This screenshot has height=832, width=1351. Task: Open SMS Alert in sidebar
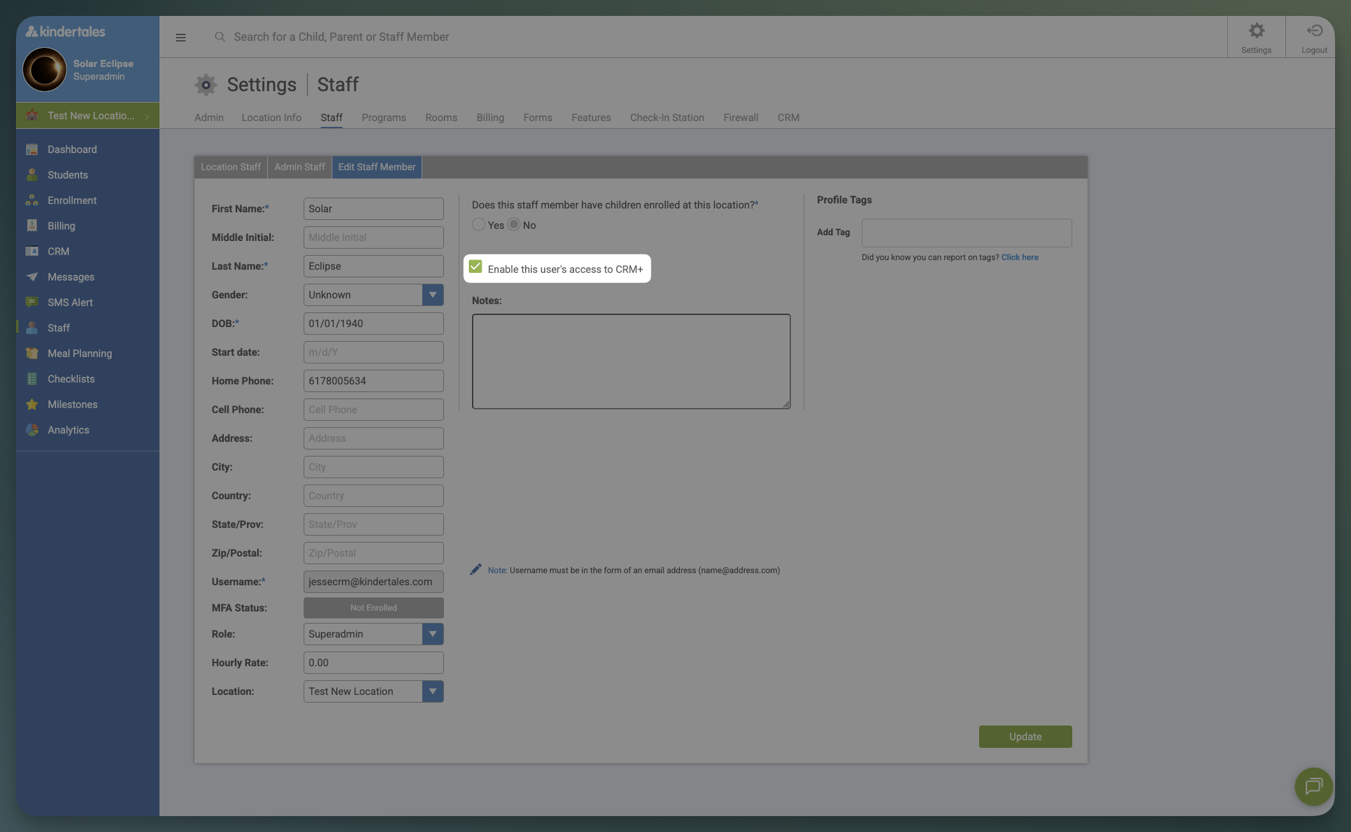(70, 302)
